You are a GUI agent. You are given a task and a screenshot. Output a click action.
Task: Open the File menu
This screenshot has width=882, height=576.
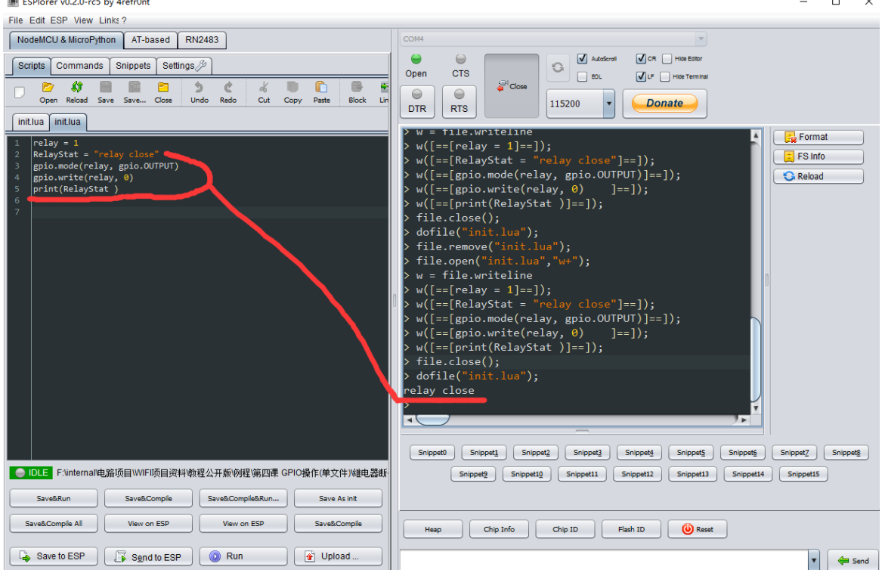point(16,20)
